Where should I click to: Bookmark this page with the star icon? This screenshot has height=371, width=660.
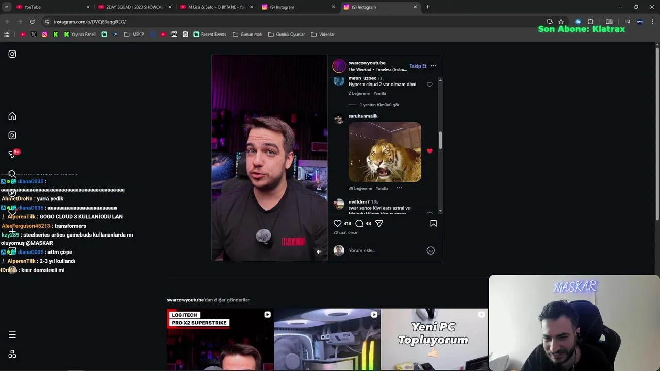click(561, 22)
